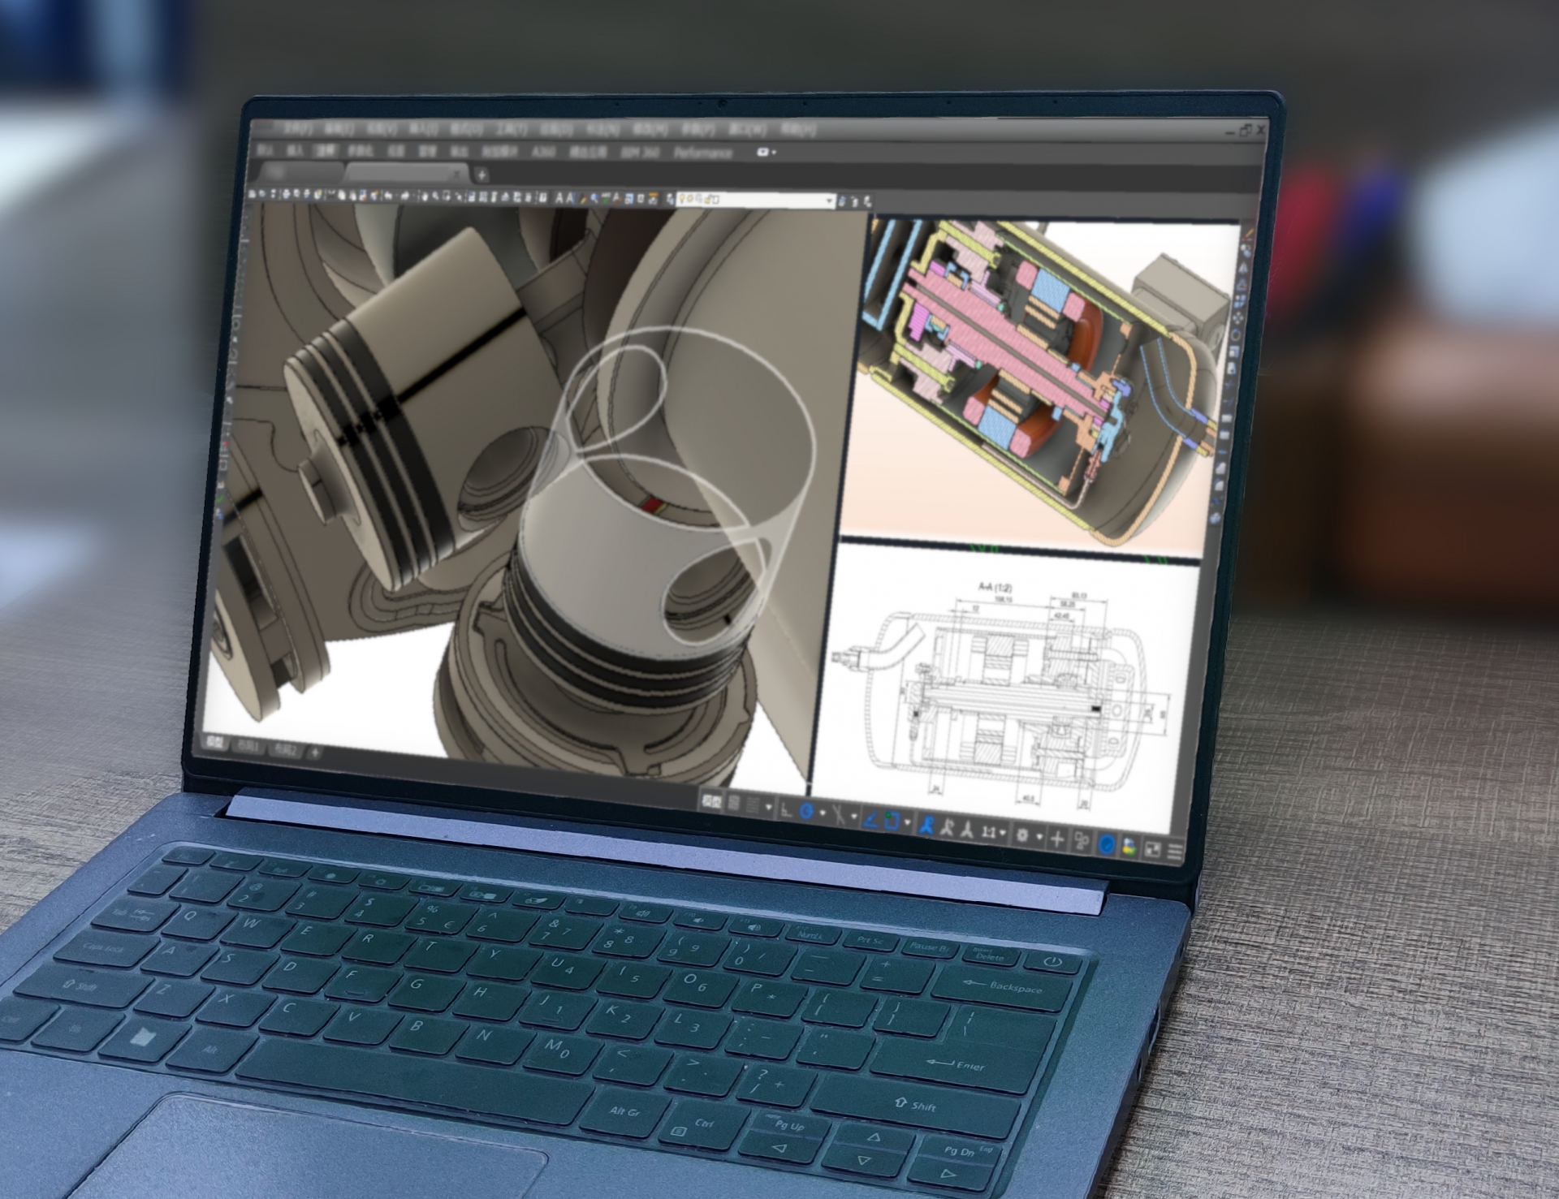Toggle the grid display mode
The height and width of the screenshot is (1199, 1559).
point(732,802)
